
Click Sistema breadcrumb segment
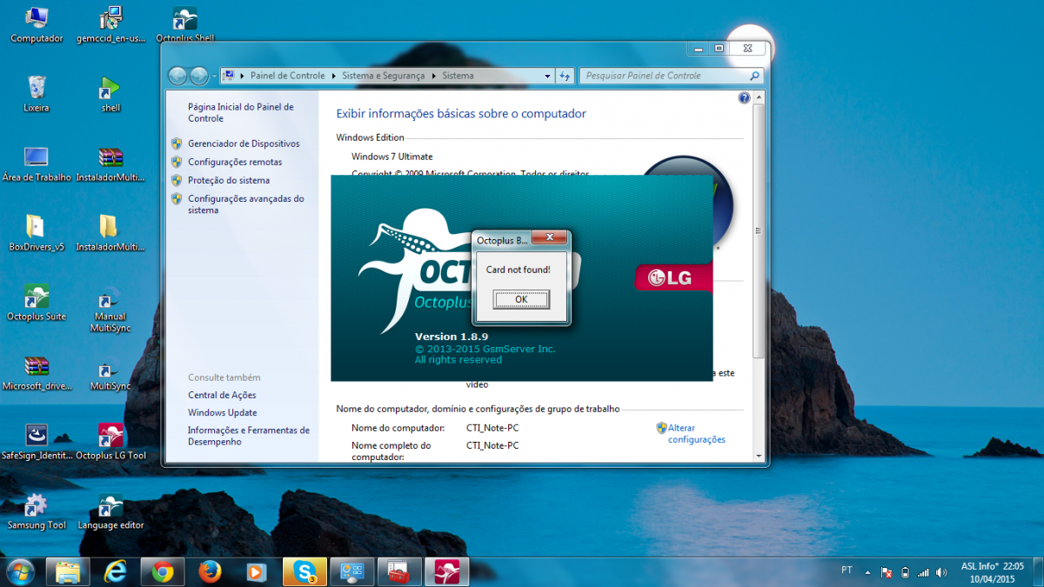pyautogui.click(x=458, y=76)
